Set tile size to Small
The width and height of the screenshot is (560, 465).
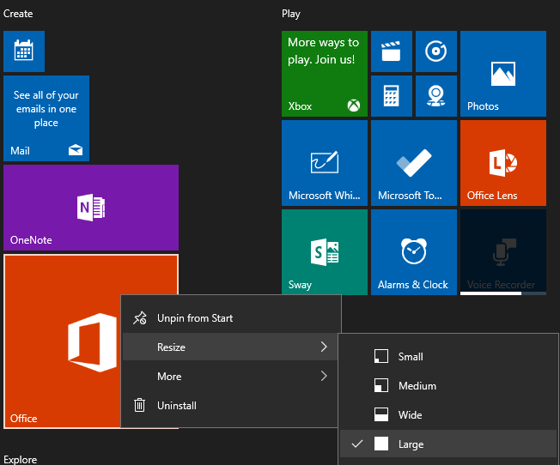click(448, 357)
